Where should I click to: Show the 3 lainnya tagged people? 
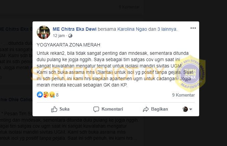point(167,29)
